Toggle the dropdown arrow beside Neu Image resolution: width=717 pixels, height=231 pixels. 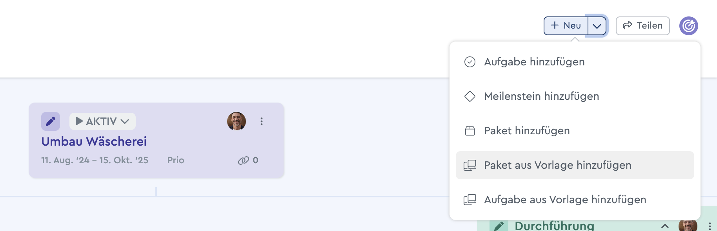click(597, 26)
